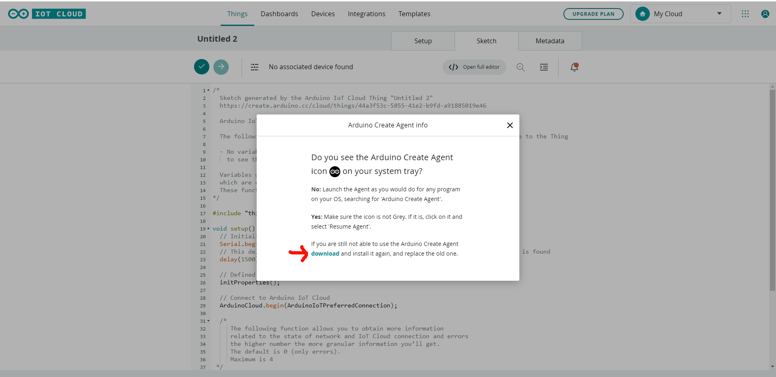Click the Verify checkmark button
This screenshot has width=776, height=377.
(x=202, y=67)
